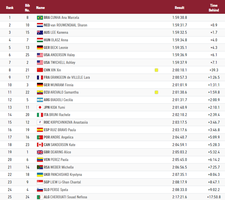This screenshot has height=200, width=225.
Task: Select the Japan flag next to KIDA Yumi
Action: tap(40, 107)
